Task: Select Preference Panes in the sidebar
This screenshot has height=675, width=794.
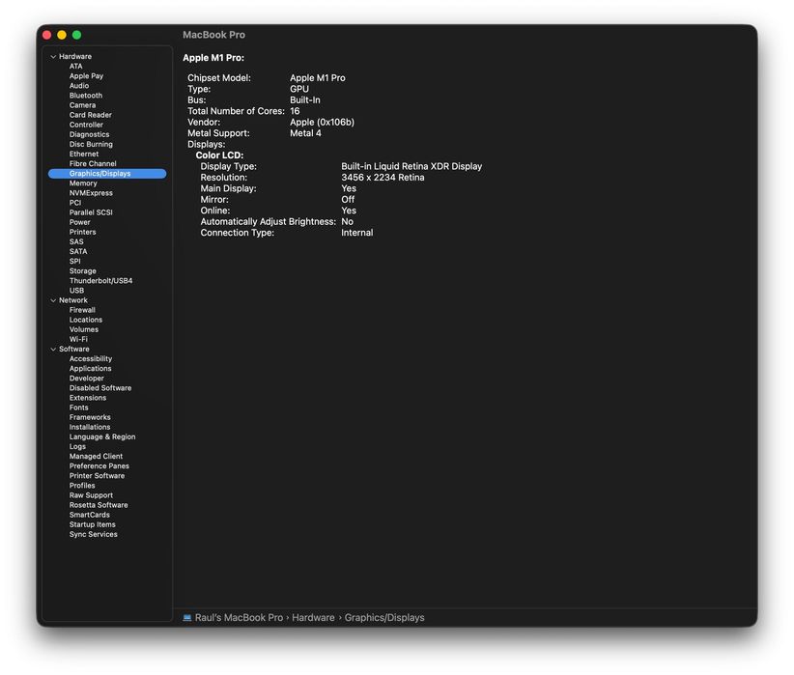Action: (x=99, y=465)
